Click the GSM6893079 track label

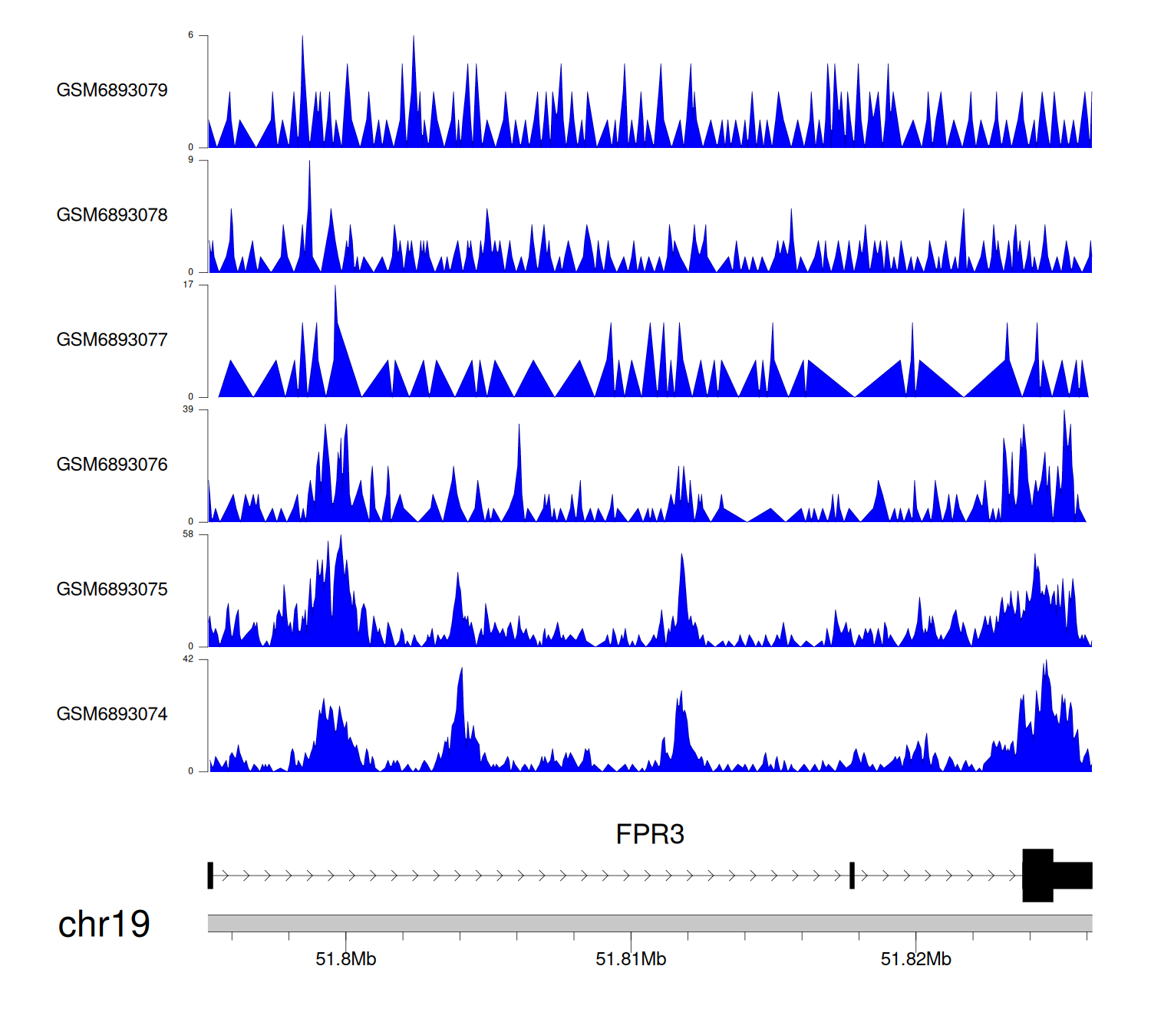click(x=112, y=90)
